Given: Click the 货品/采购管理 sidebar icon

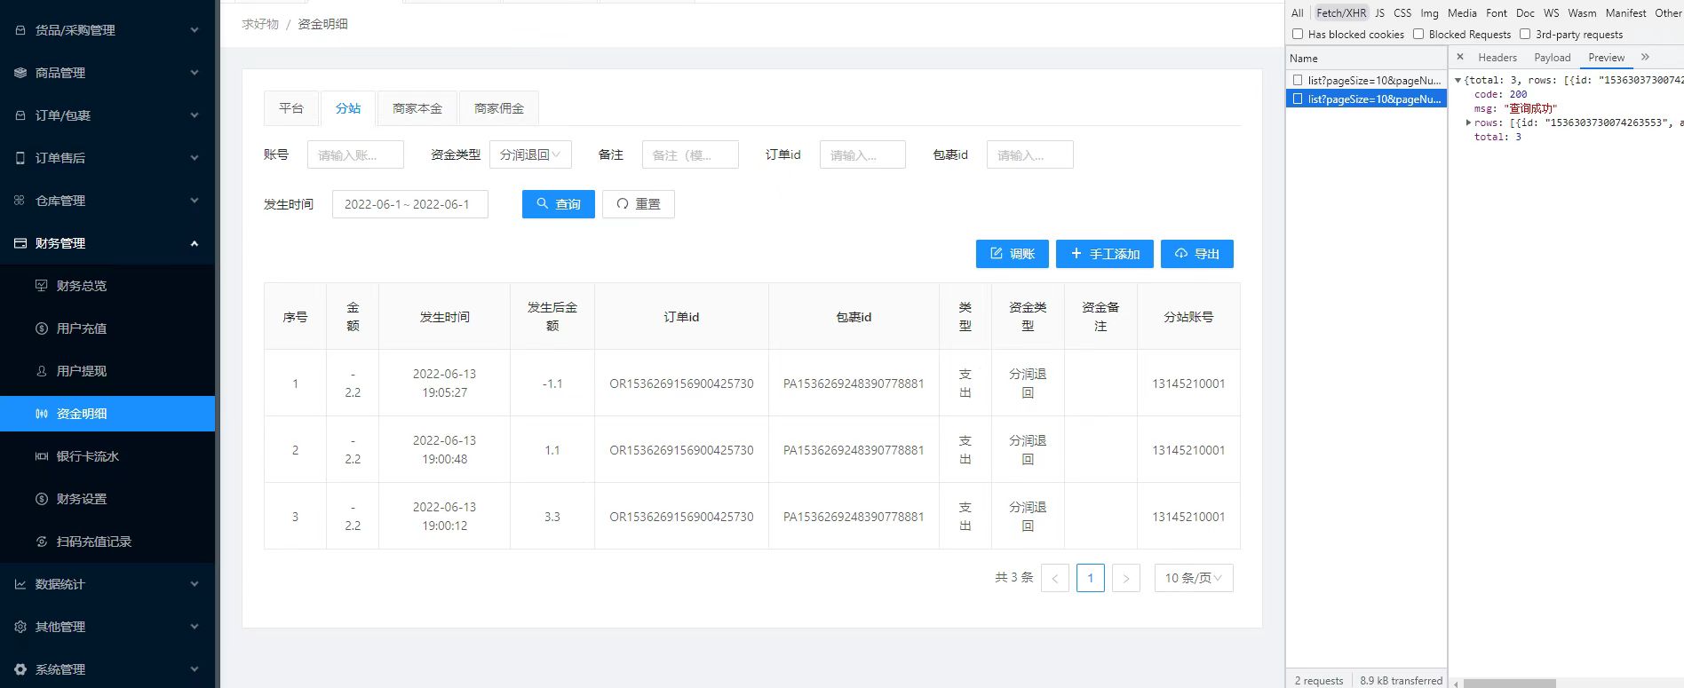Looking at the screenshot, I should point(20,30).
